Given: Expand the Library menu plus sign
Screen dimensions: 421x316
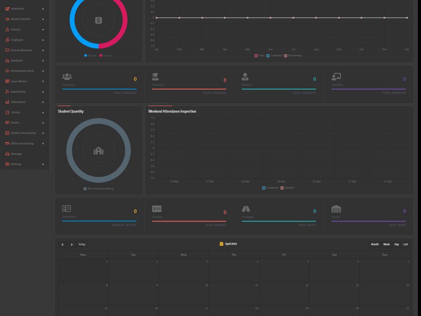Looking at the screenshot, I should point(43,113).
